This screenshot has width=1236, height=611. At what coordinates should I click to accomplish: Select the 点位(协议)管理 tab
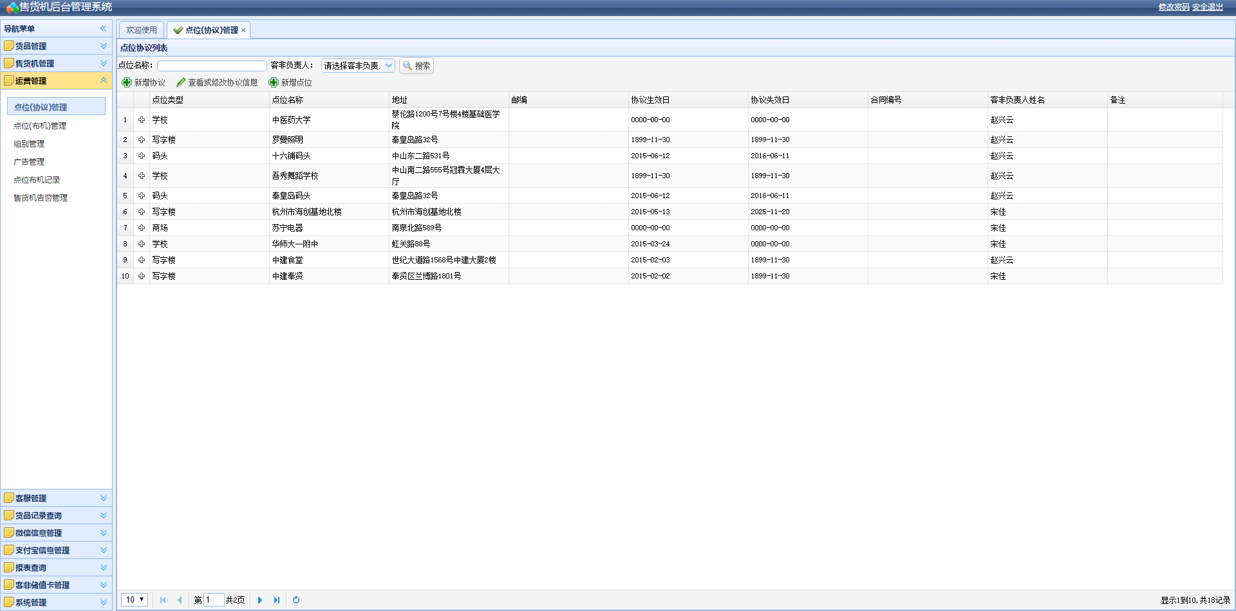pyautogui.click(x=208, y=30)
